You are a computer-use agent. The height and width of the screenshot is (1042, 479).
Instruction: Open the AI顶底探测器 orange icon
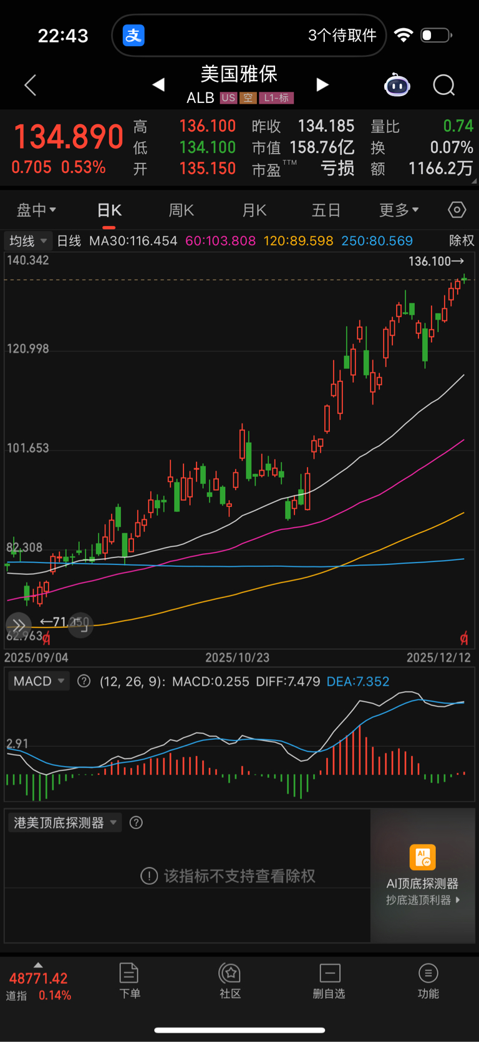point(422,857)
